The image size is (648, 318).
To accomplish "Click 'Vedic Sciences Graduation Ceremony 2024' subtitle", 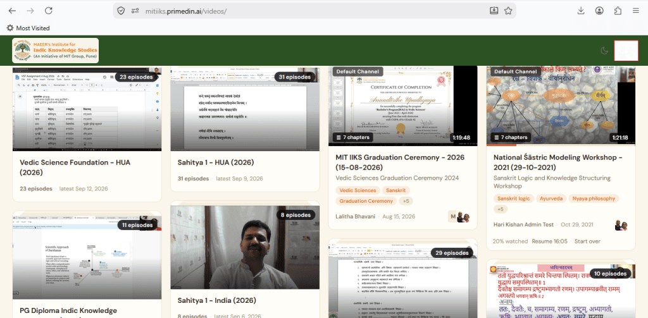I will 397,178.
